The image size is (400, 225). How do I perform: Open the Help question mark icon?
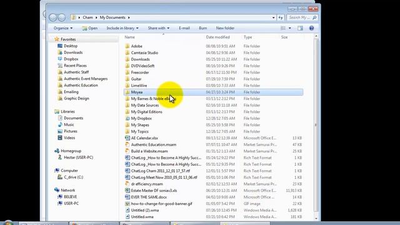[311, 28]
